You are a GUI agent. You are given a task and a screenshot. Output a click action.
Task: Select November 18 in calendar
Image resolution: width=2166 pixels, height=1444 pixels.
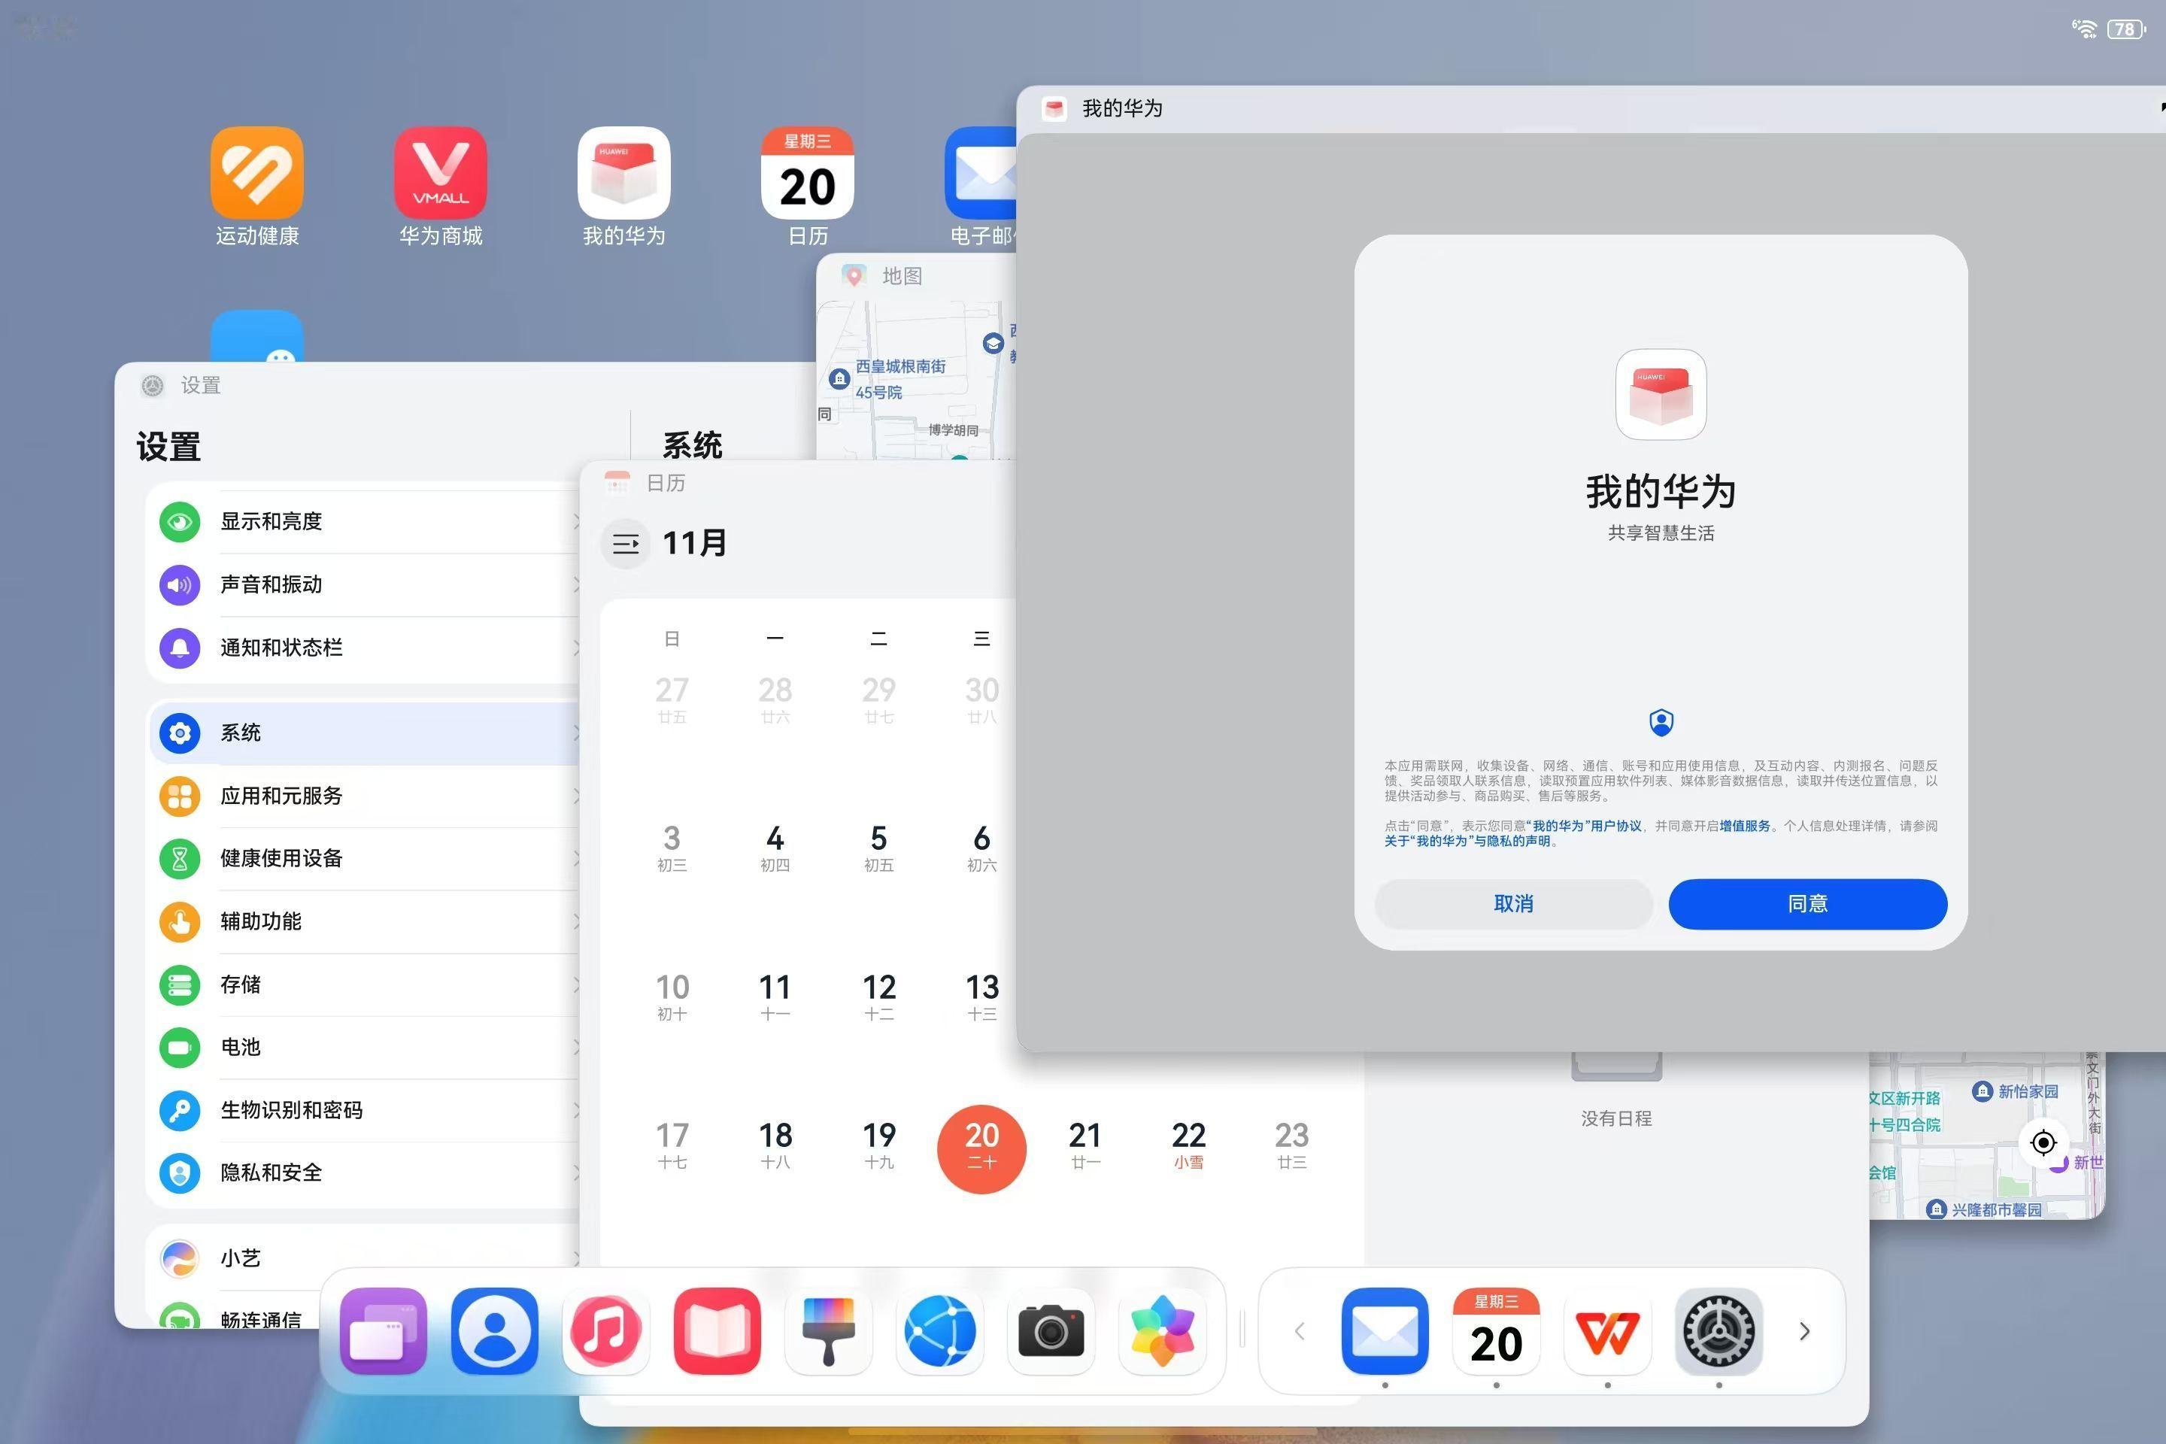(x=775, y=1148)
